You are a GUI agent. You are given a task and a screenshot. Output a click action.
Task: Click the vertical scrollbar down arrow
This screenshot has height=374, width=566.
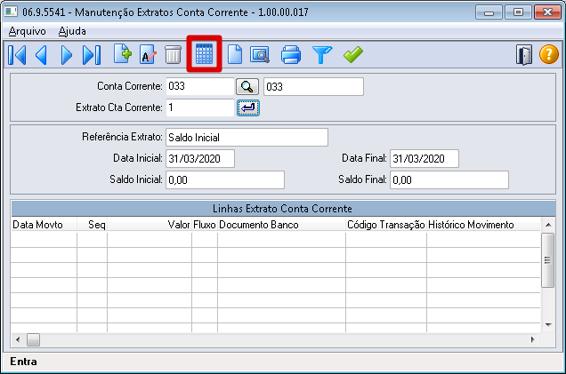pos(548,324)
